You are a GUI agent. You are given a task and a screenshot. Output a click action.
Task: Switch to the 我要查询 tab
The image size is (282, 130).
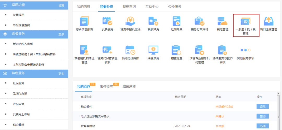[x=129, y=7]
